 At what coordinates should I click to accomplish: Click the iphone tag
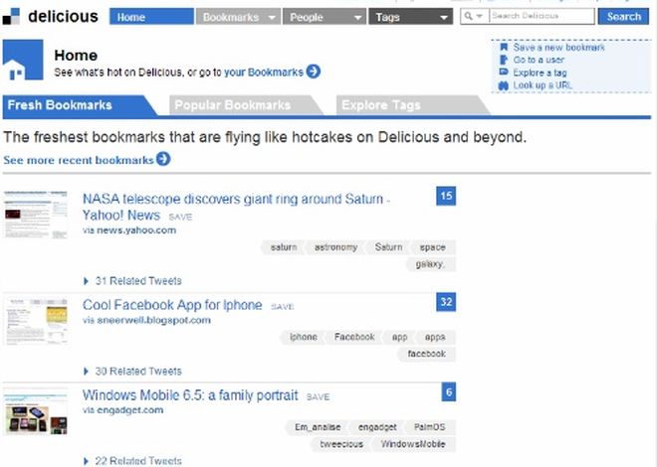tap(303, 337)
